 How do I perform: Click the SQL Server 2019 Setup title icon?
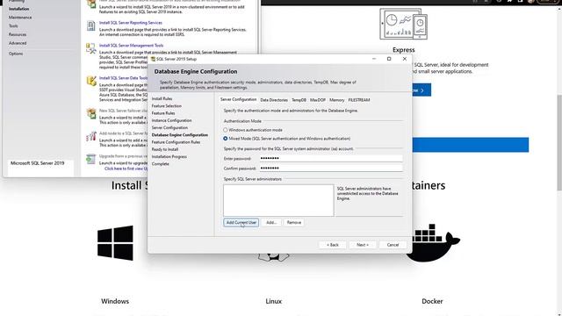[153, 59]
